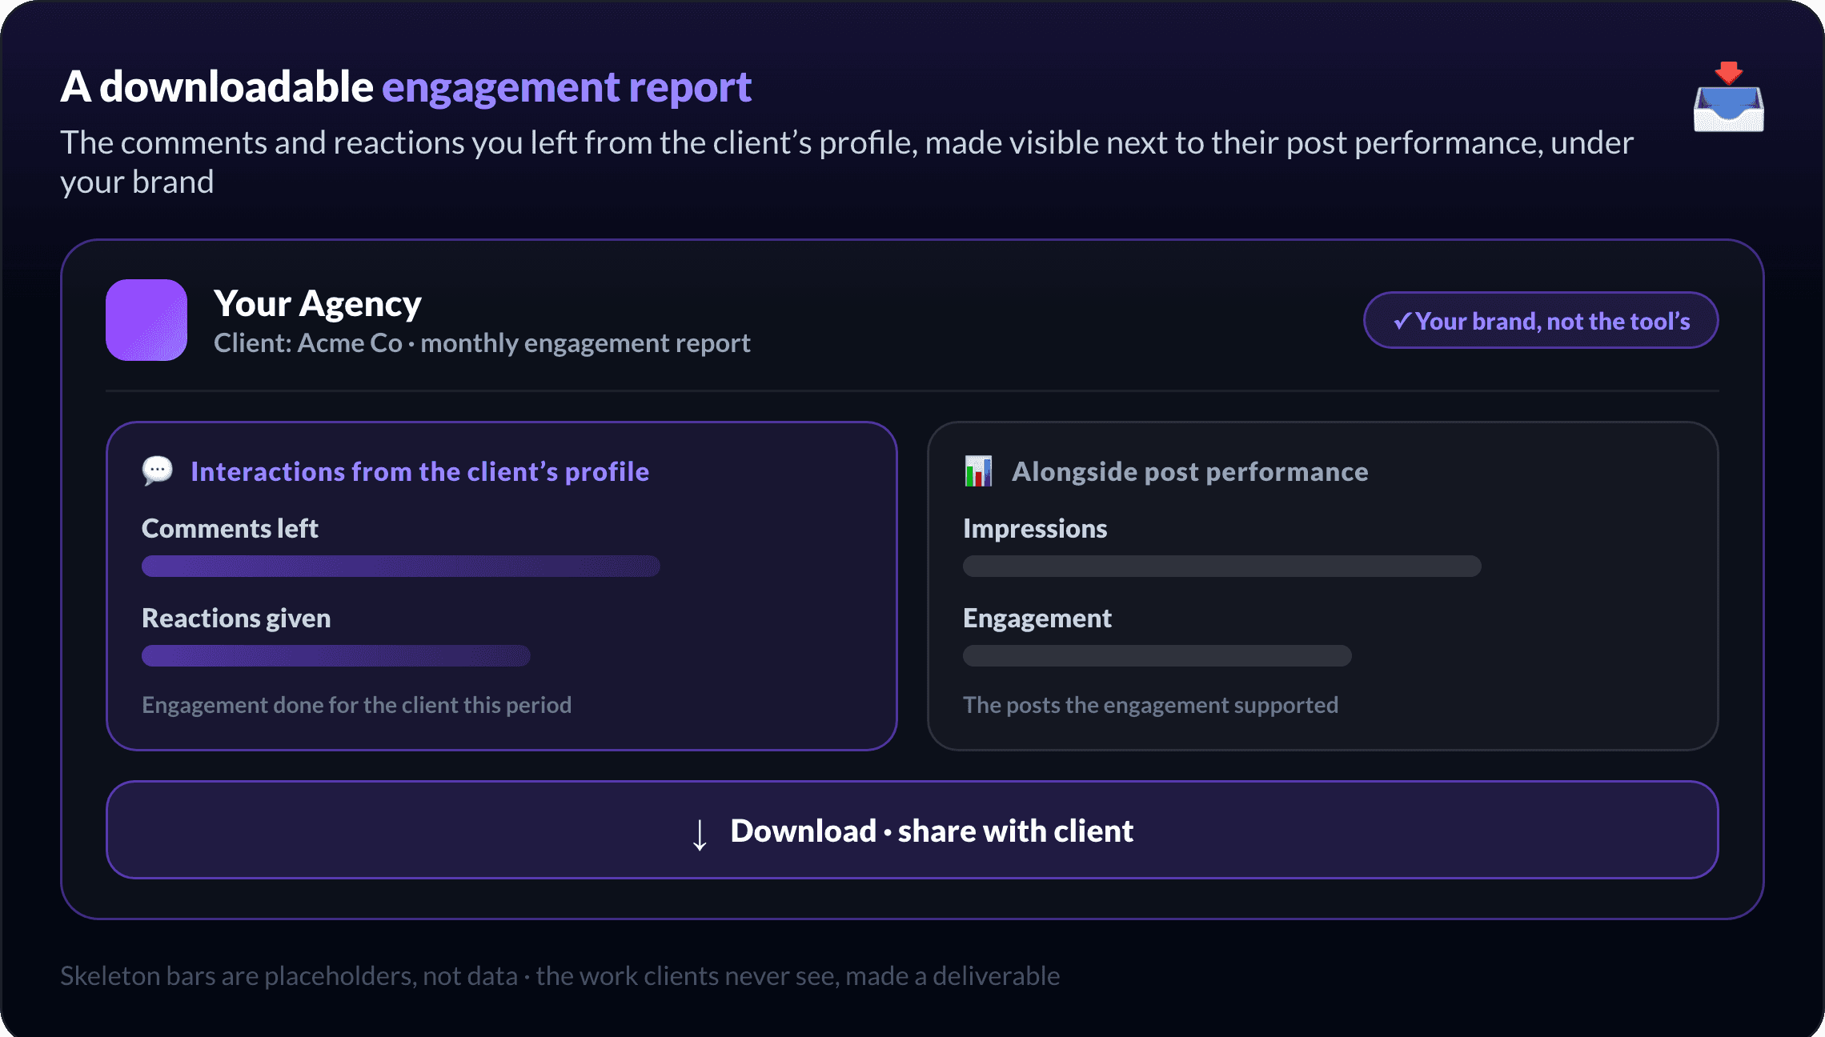Click the Engagement label
1825x1037 pixels.
[x=1037, y=619]
